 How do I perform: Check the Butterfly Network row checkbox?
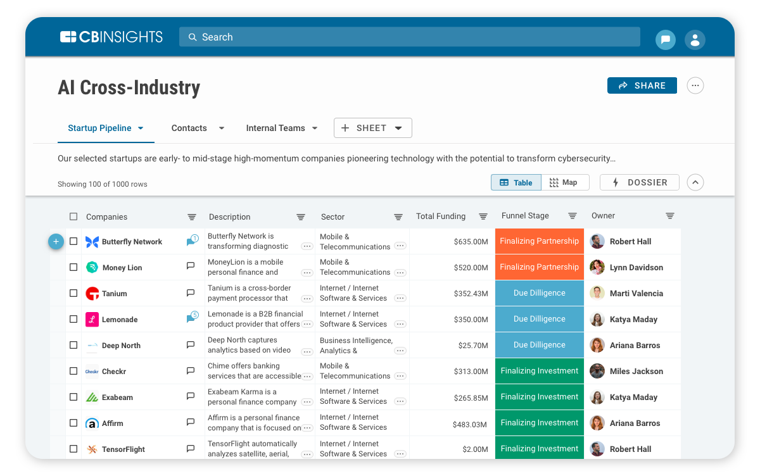pyautogui.click(x=73, y=241)
